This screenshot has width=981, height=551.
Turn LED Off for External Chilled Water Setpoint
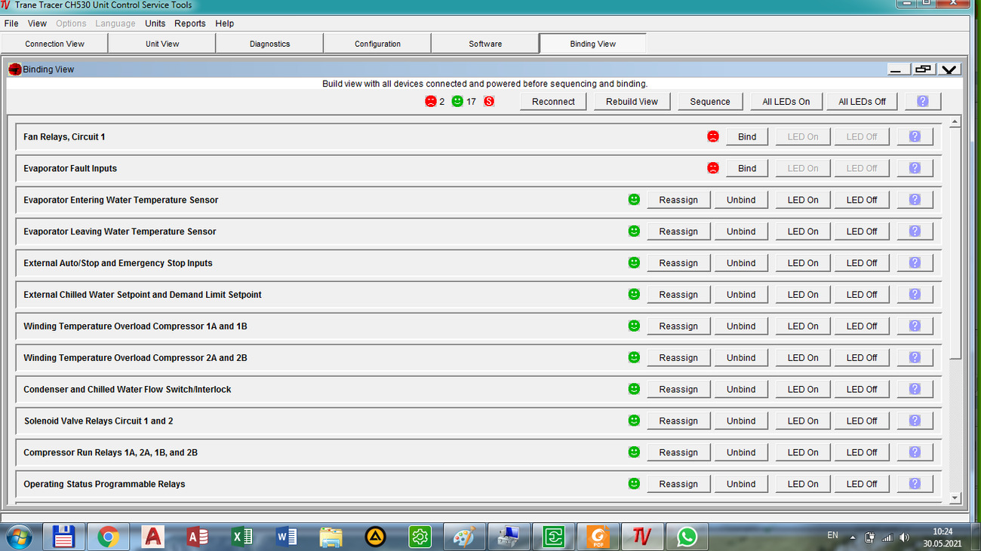coord(862,295)
